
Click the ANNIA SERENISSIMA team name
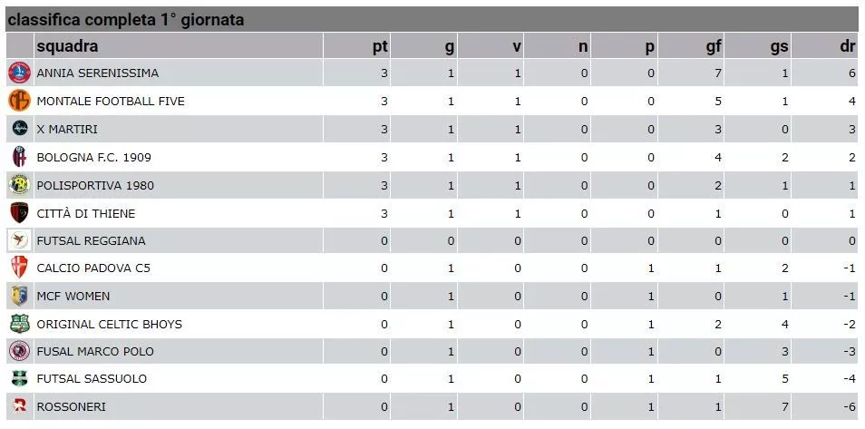coord(98,73)
